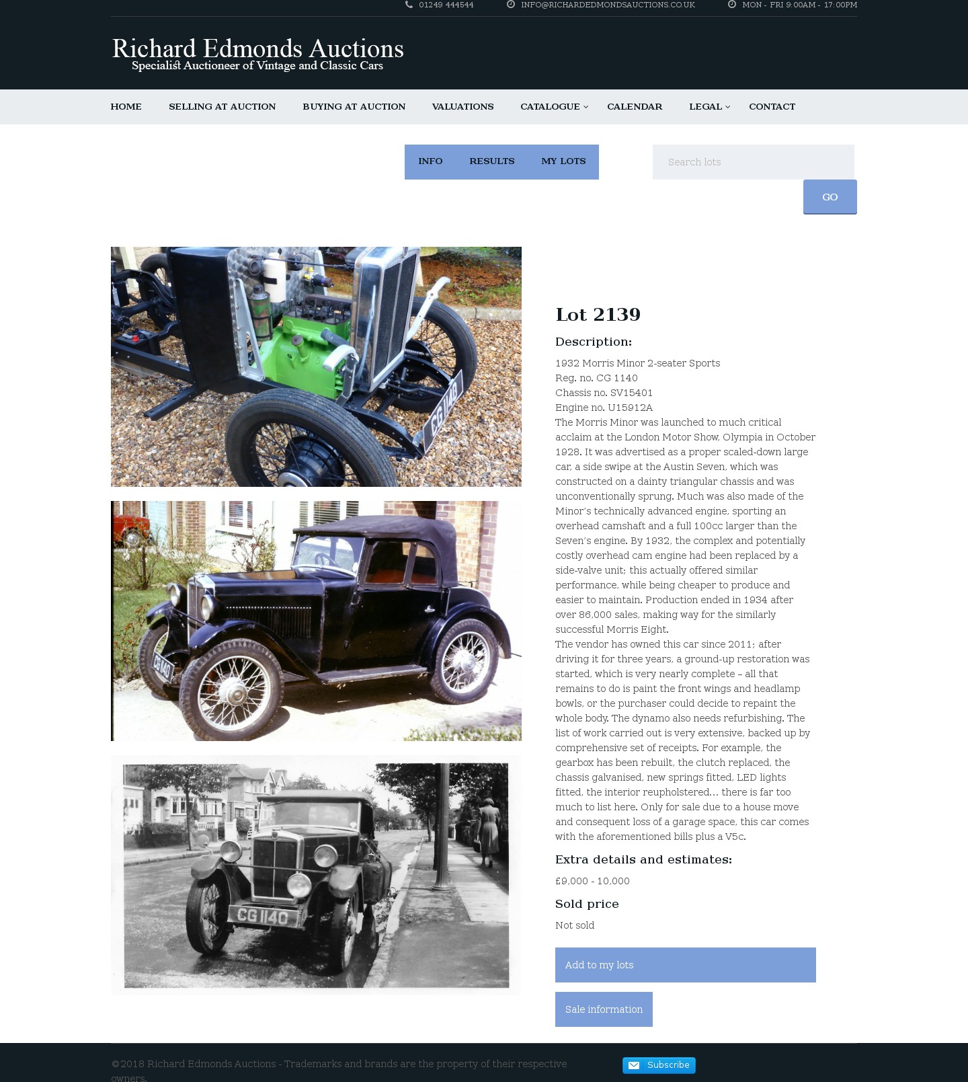Screen dimensions: 968x1082
Task: Click the Sold price heading
Action: (587, 904)
